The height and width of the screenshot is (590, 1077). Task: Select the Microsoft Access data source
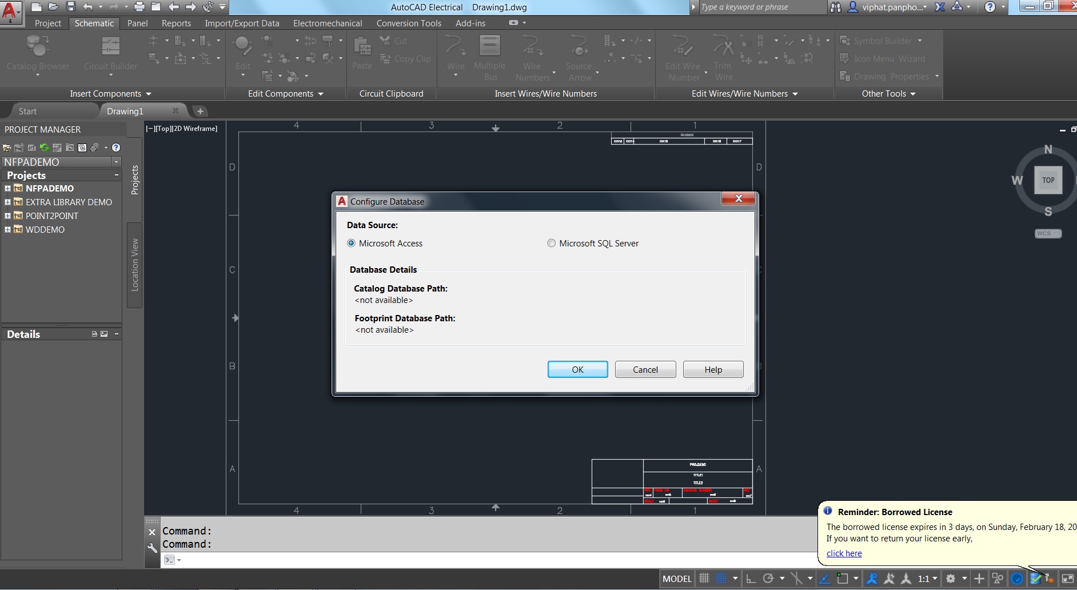point(352,243)
